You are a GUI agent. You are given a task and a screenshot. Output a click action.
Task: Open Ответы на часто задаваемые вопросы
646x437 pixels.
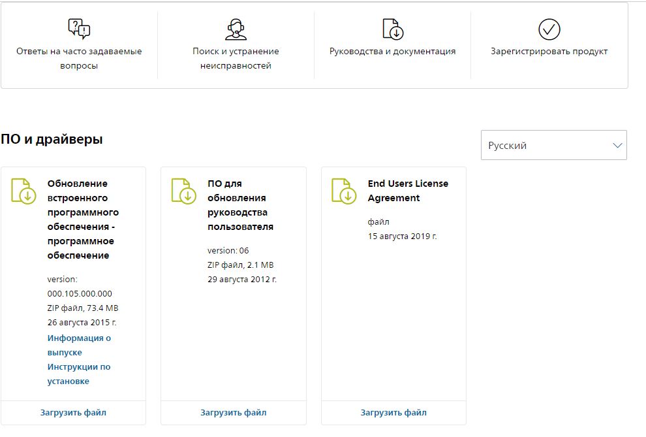tap(79, 58)
